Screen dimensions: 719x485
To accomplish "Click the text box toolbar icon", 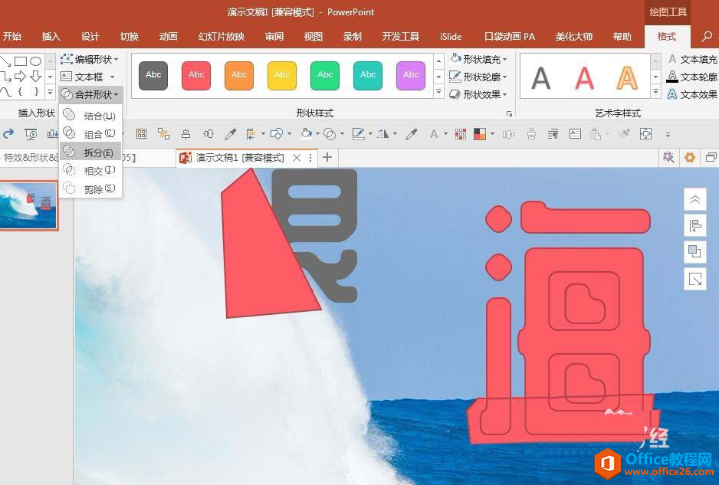I will tap(575, 134).
